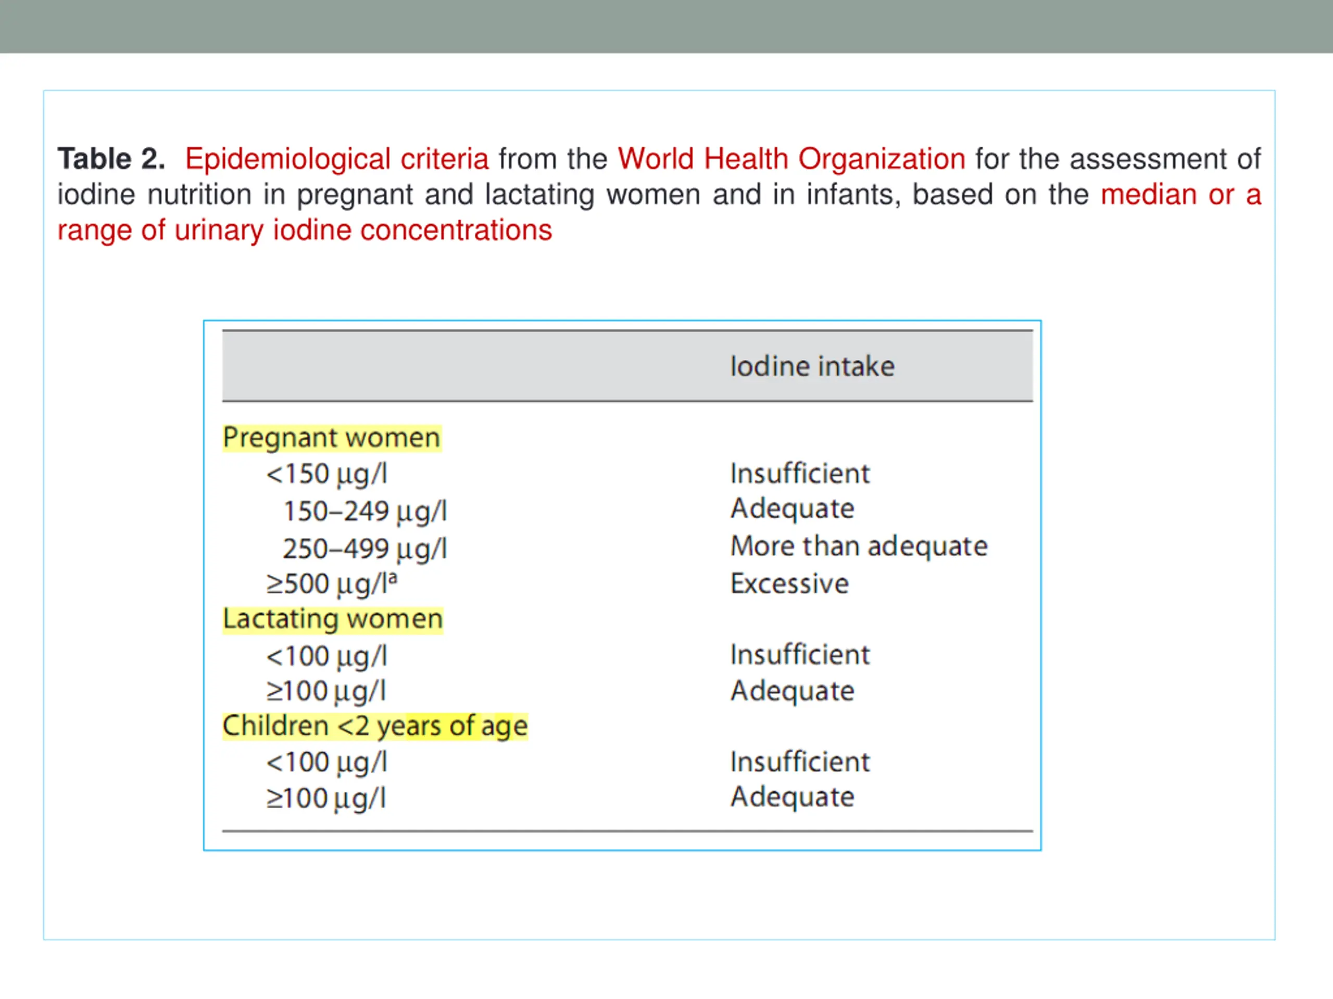This screenshot has height=999, width=1333.
Task: Click 'Adequate' in the Lactating women section
Action: (x=792, y=691)
